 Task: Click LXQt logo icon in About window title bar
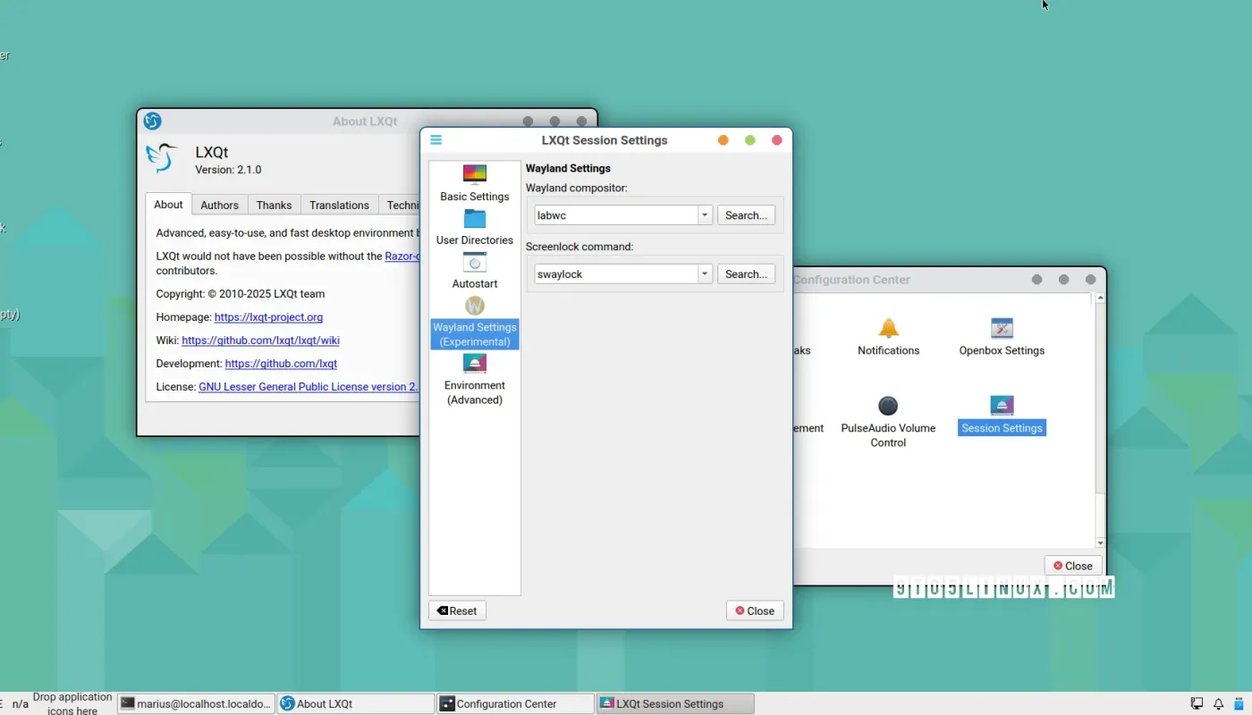pyautogui.click(x=153, y=121)
